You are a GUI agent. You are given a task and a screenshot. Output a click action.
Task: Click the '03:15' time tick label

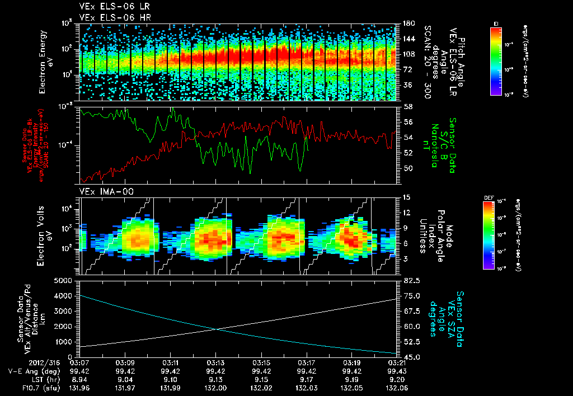261,363
